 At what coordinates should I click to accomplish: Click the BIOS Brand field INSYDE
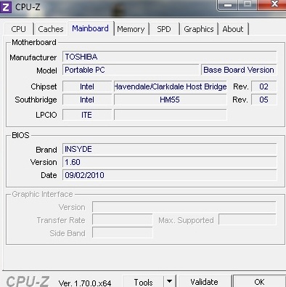(169, 149)
